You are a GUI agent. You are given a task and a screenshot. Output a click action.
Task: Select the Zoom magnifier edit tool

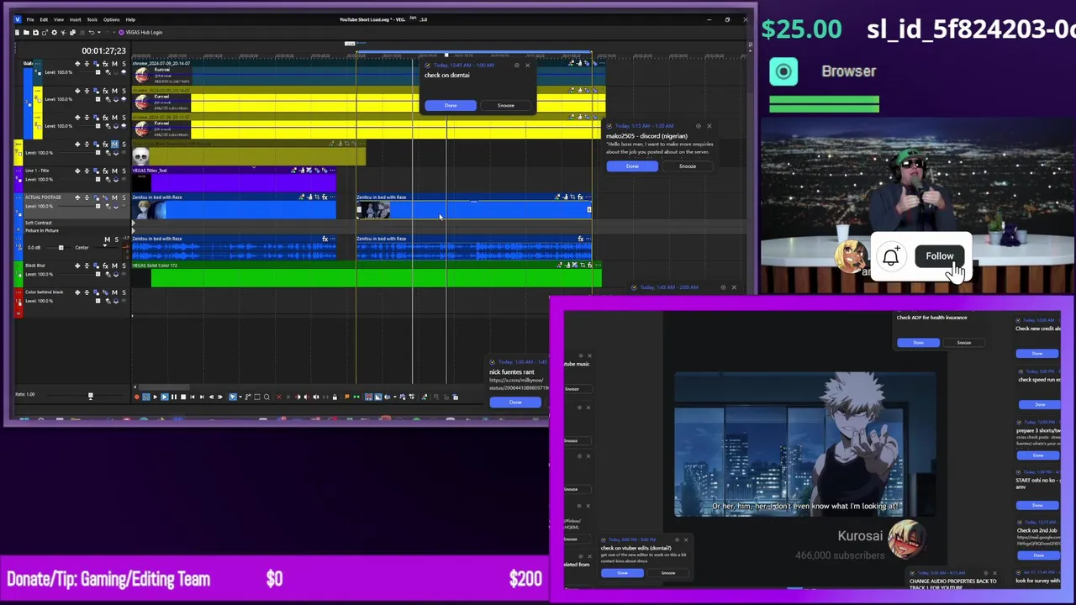pyautogui.click(x=266, y=397)
